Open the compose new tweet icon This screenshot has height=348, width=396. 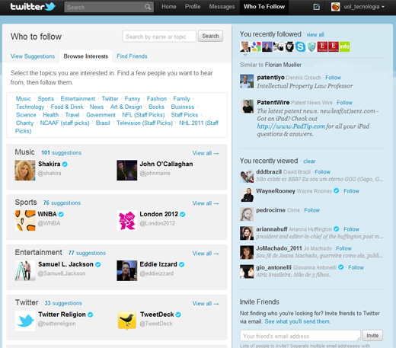tap(317, 7)
